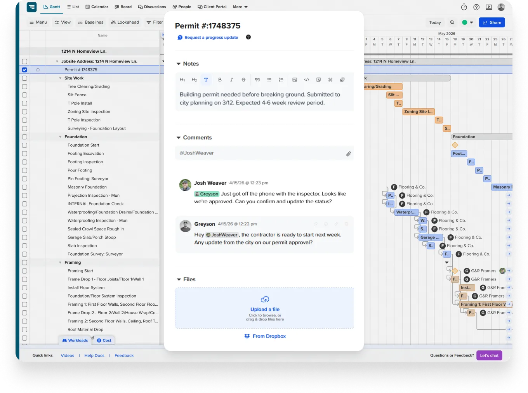Open the Client Portal tab
The width and height of the screenshot is (528, 393).
[x=212, y=7]
